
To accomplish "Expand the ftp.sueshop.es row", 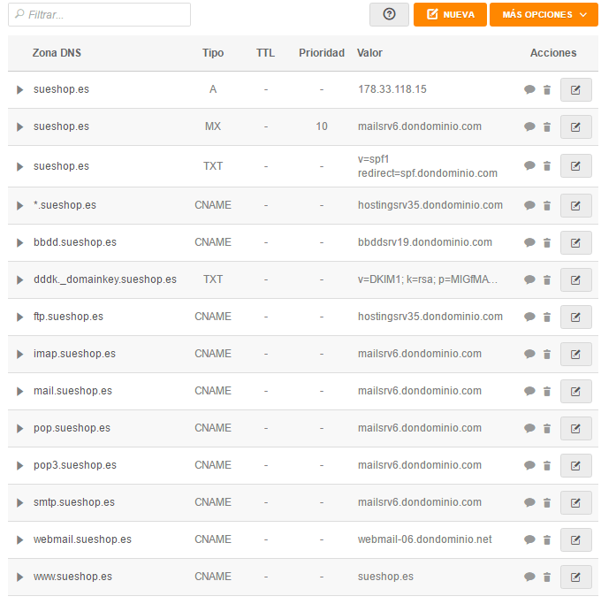I will 19,317.
